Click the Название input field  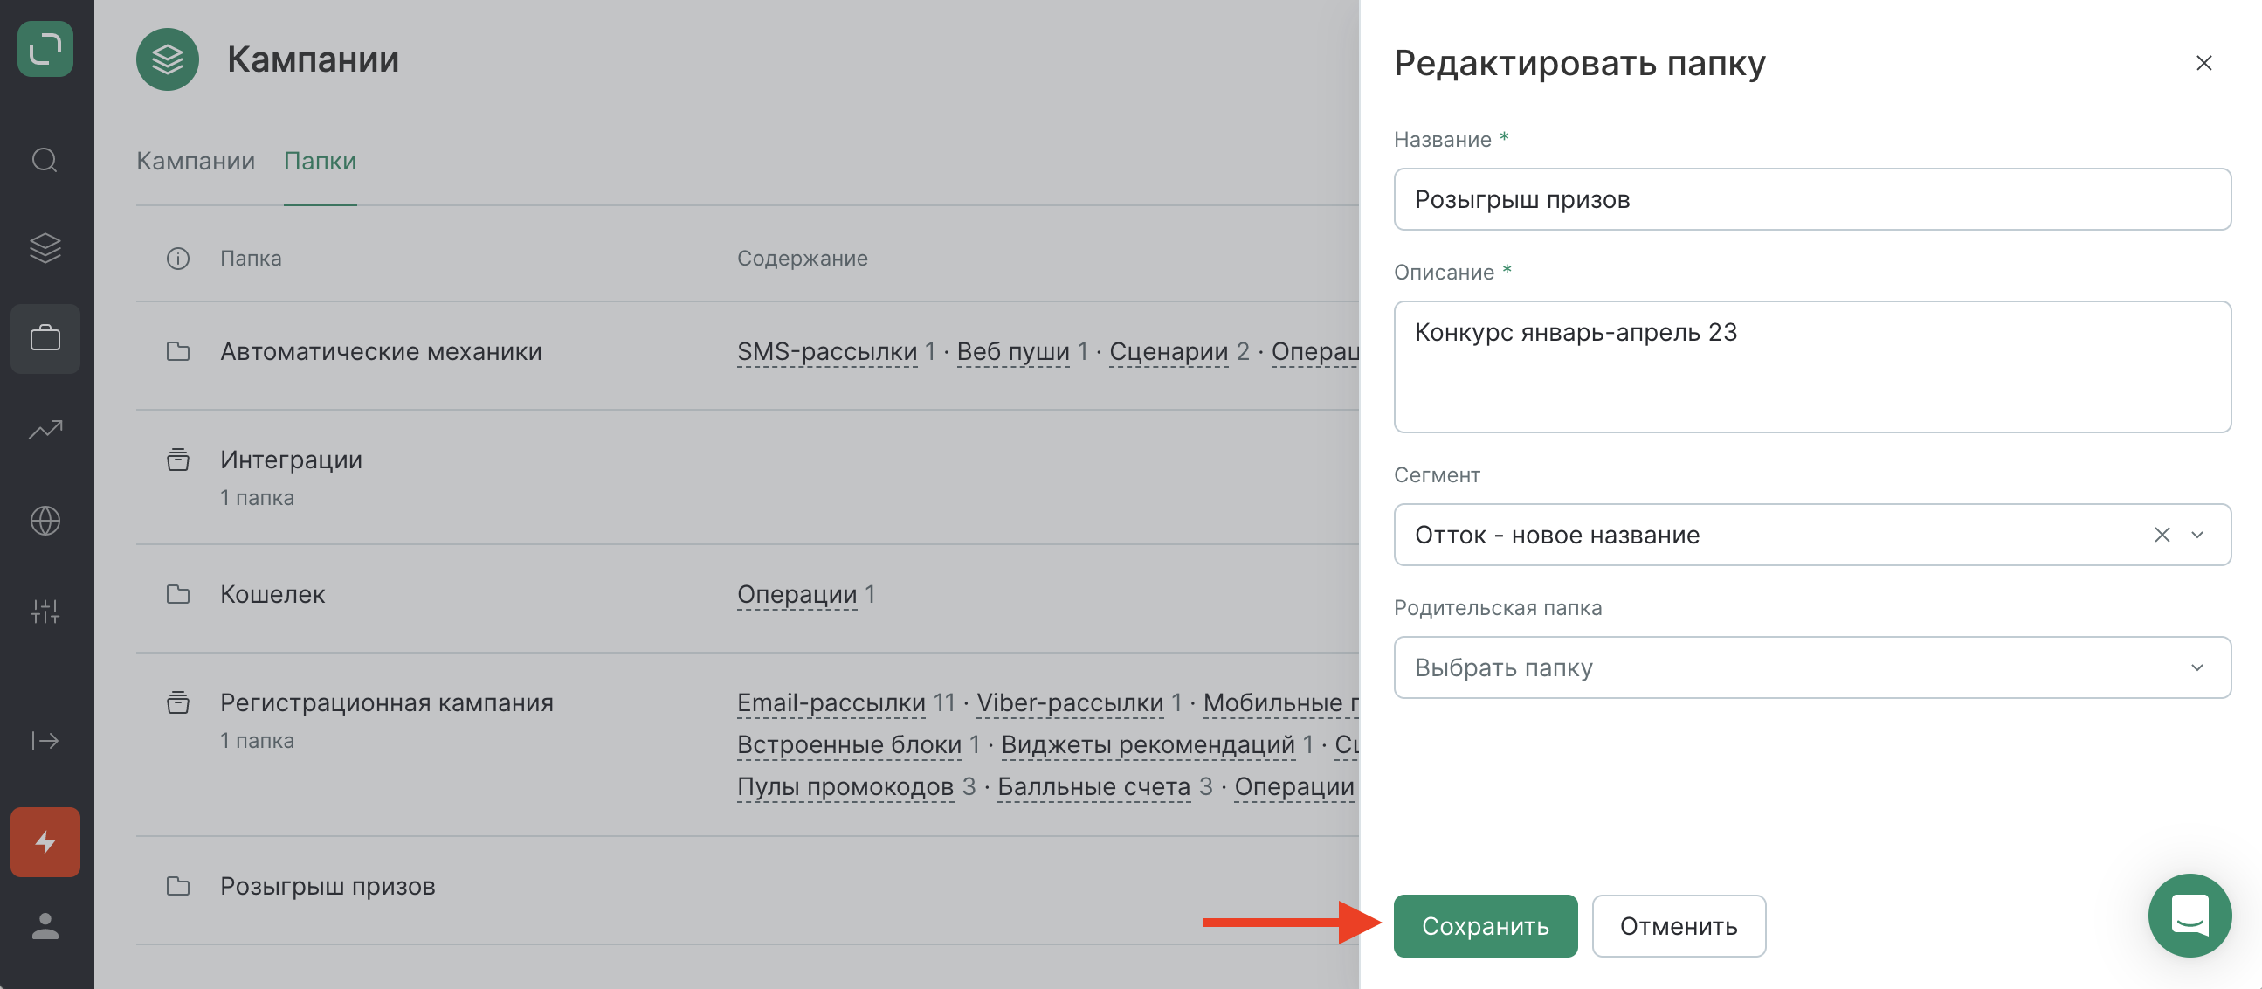pyautogui.click(x=1811, y=199)
